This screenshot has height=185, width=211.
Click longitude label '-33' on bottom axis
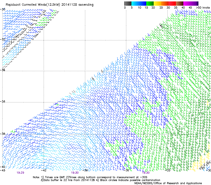point(168,170)
